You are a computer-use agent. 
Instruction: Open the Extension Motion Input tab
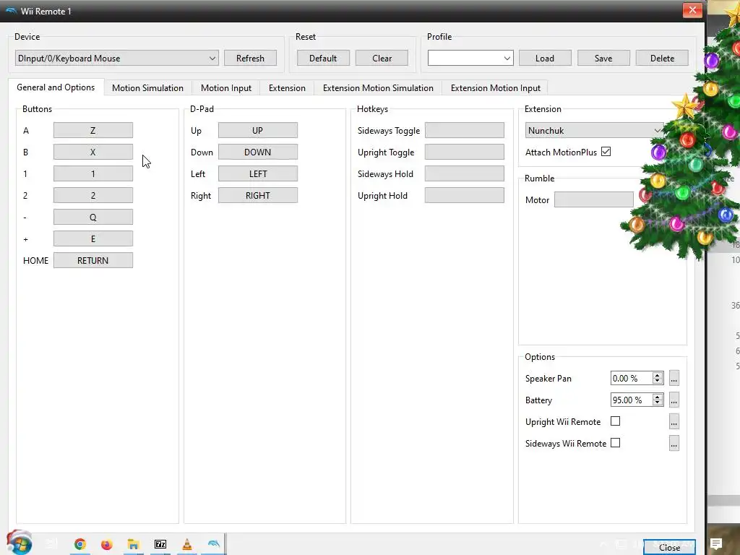[x=496, y=87]
